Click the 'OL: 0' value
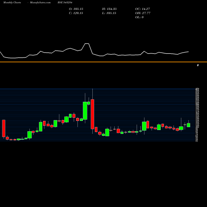This screenshot has width=207, height=207. click(x=140, y=17)
